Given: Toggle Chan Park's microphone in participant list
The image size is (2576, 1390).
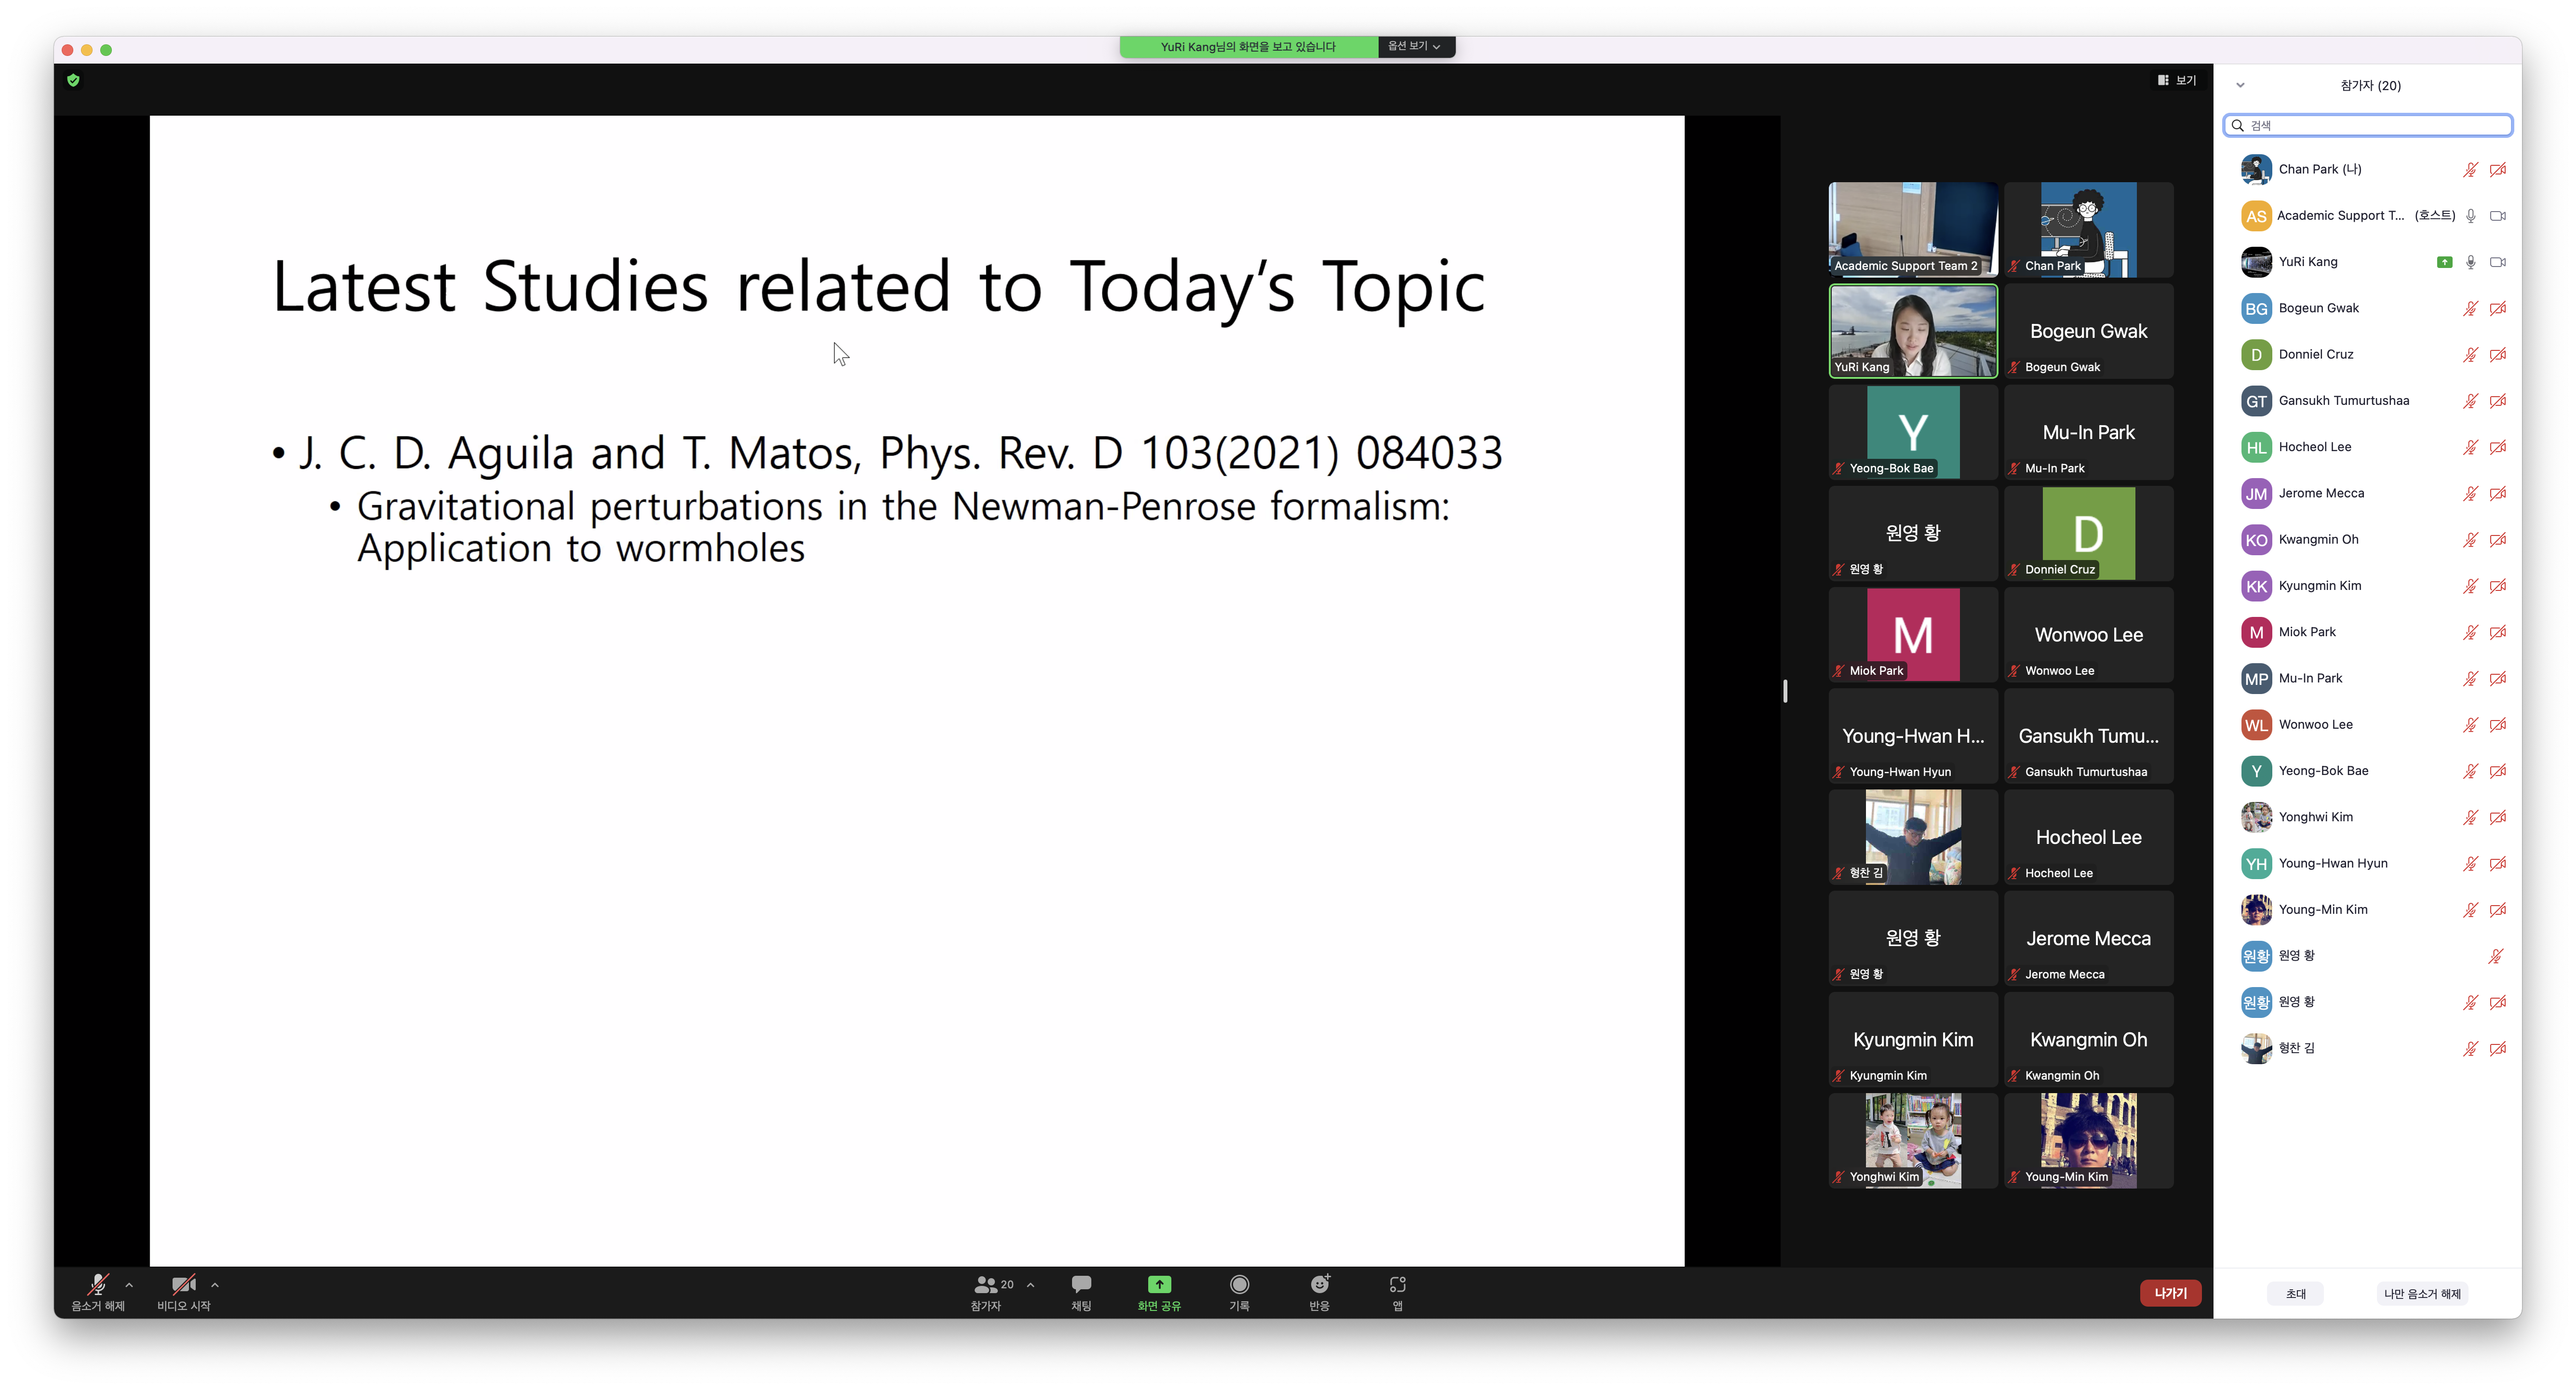Looking at the screenshot, I should click(2470, 170).
